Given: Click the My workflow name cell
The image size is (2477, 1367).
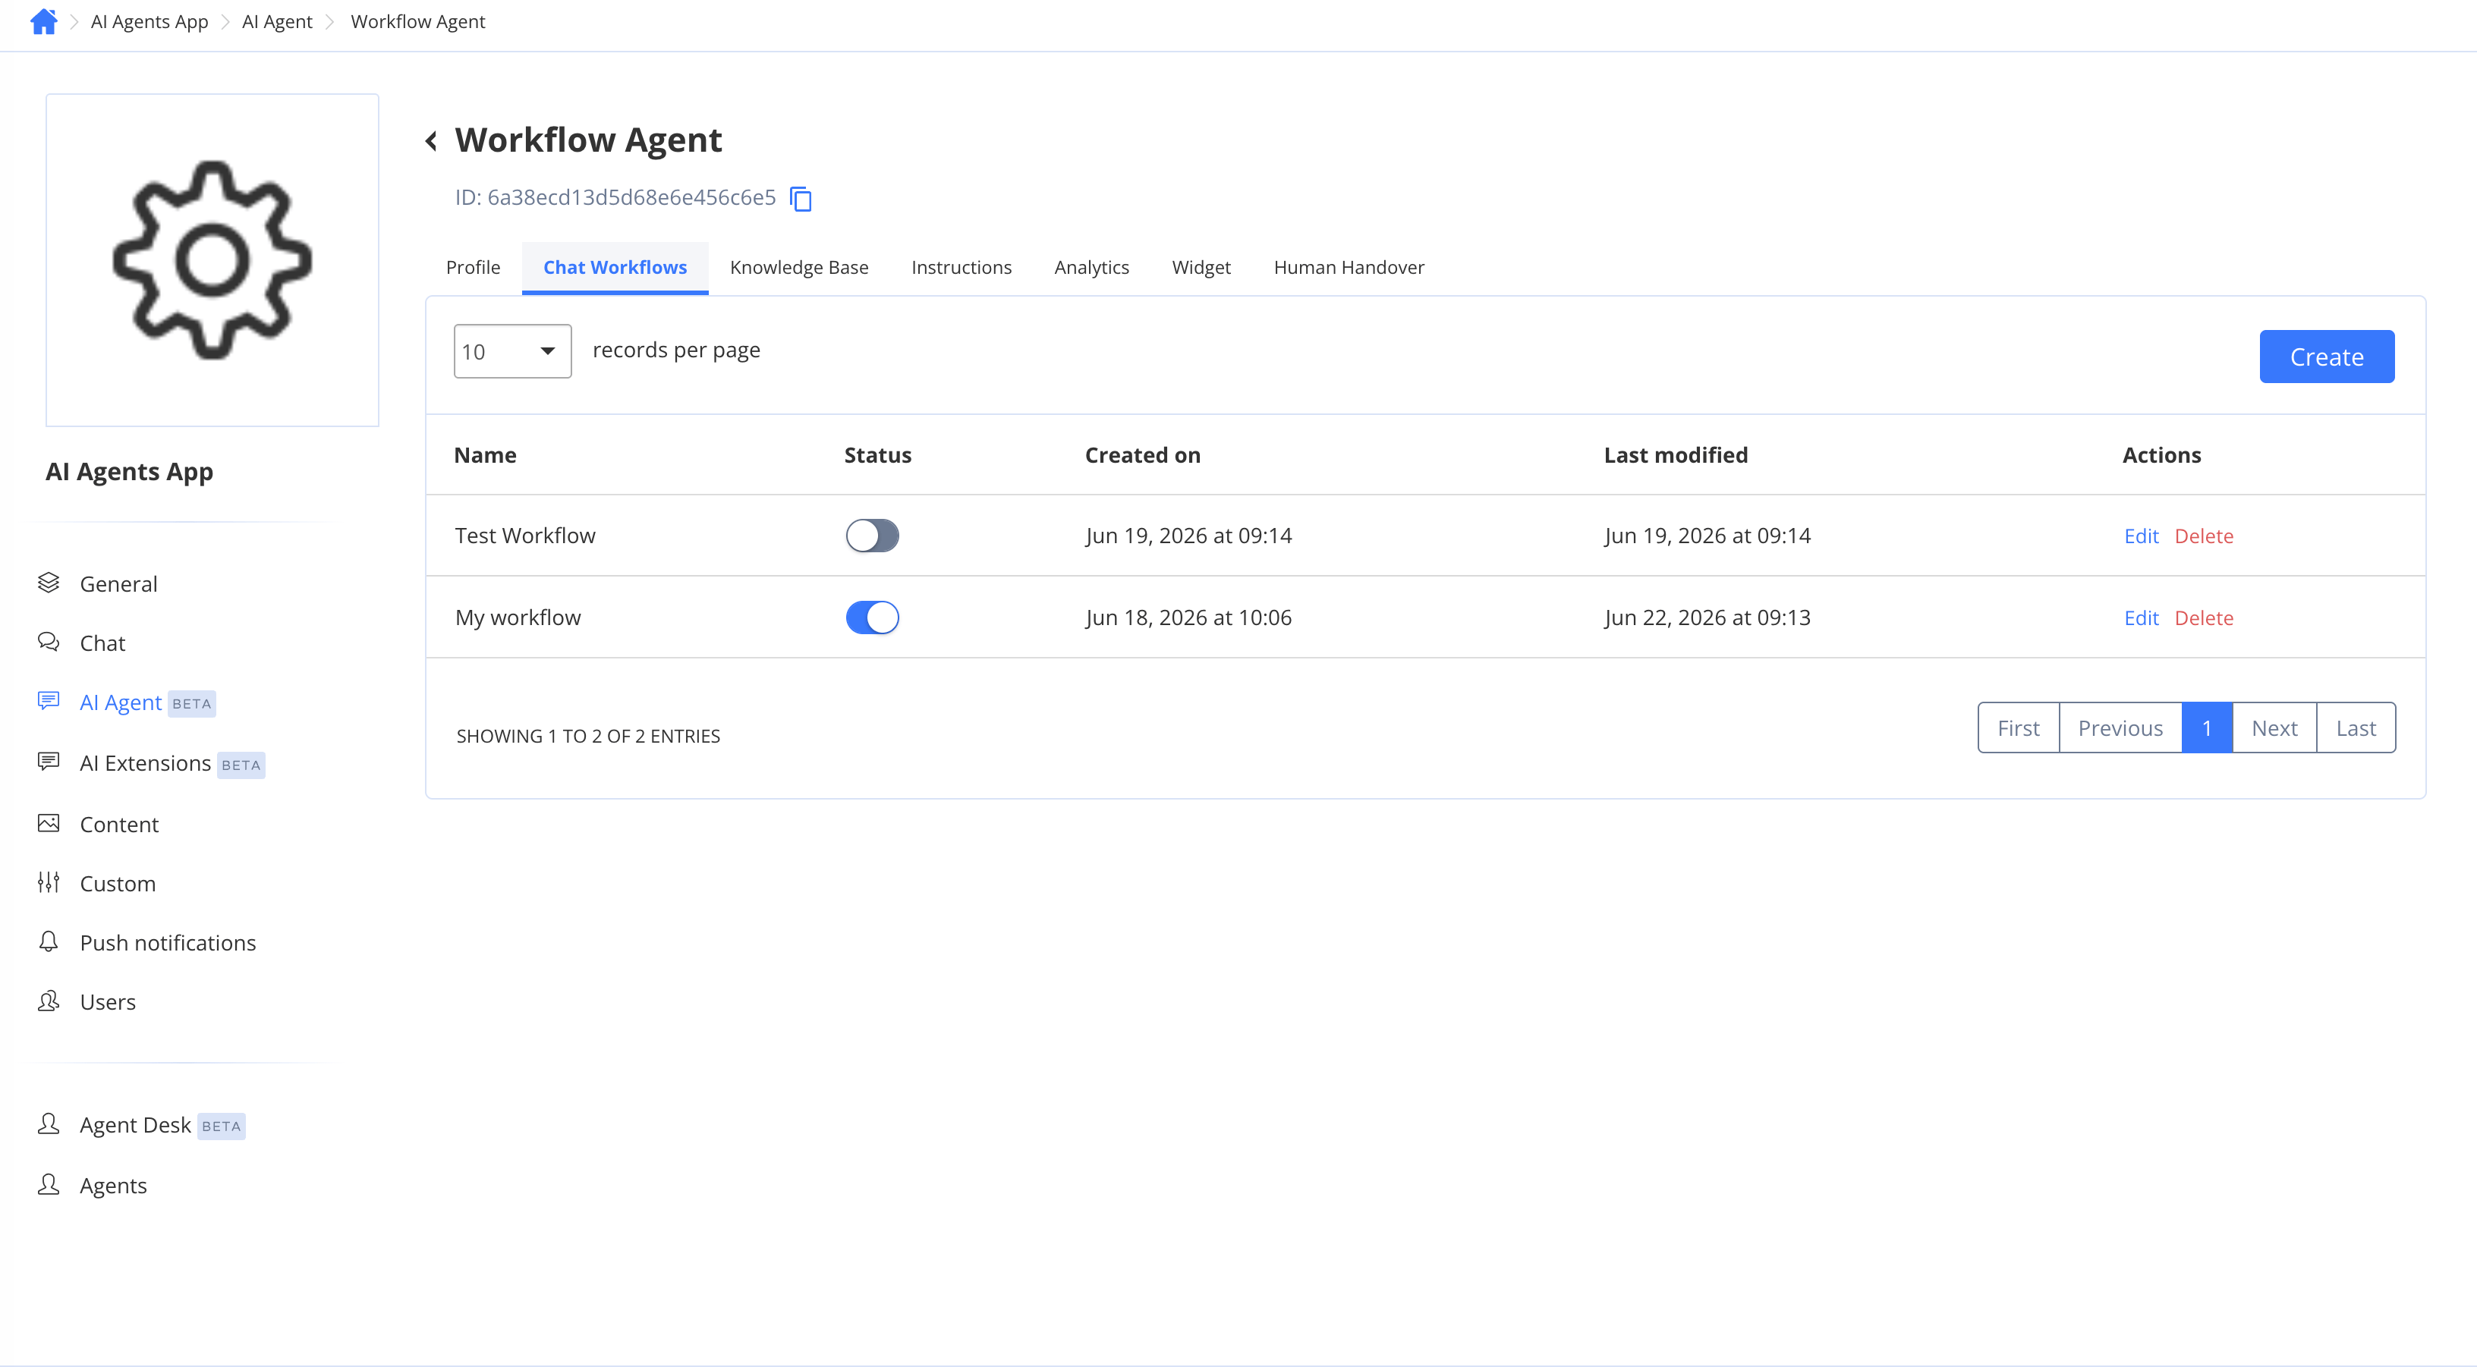Looking at the screenshot, I should pyautogui.click(x=518, y=618).
